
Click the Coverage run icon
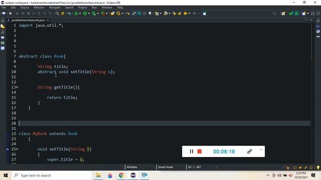click(94, 13)
